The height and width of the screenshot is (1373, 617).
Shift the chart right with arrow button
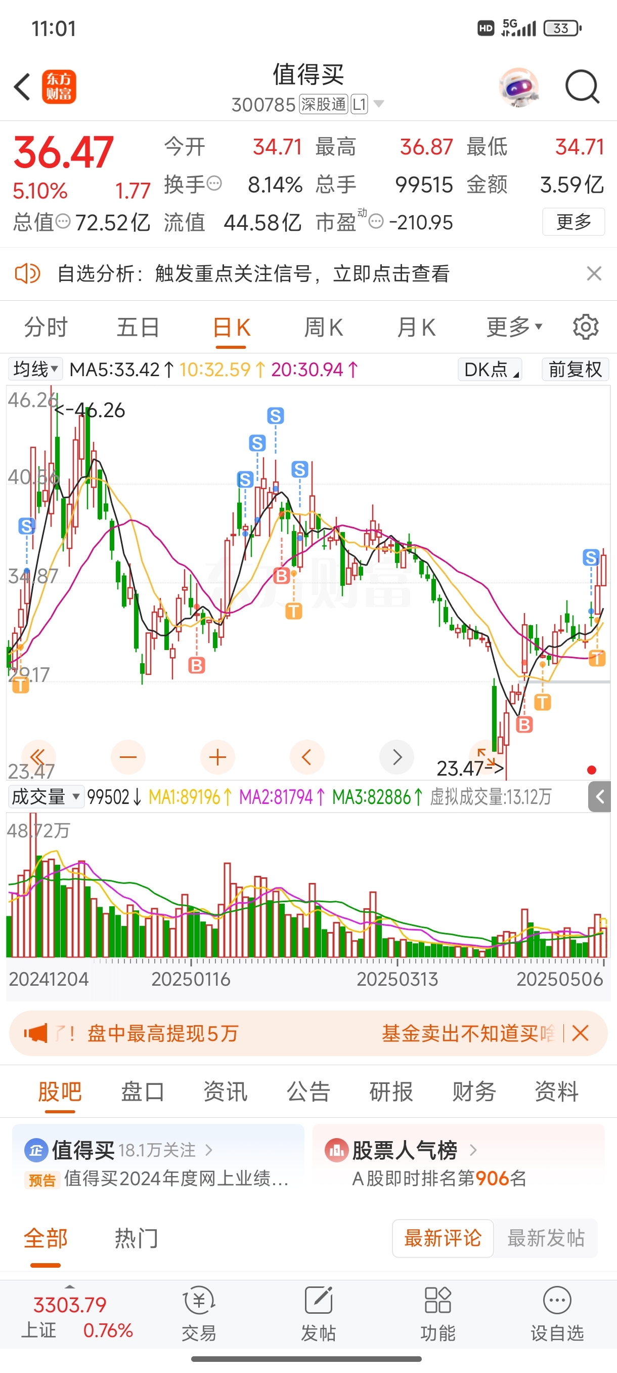[x=396, y=757]
